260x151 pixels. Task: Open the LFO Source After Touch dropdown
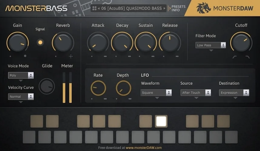coord(196,93)
